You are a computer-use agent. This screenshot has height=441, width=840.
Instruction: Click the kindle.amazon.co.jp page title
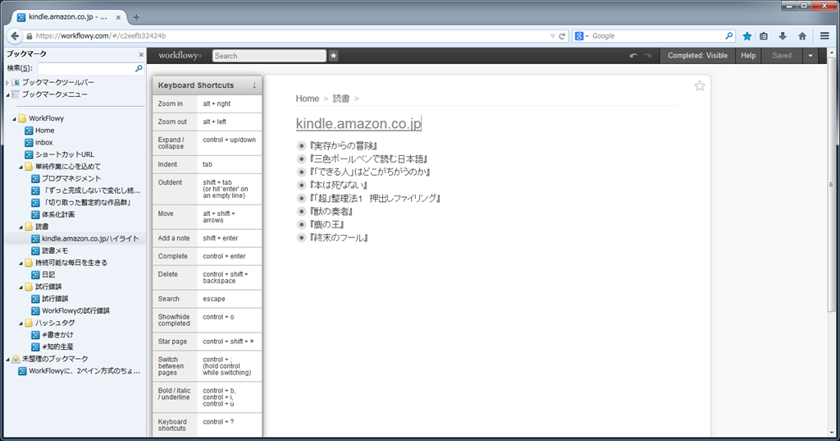coord(358,123)
